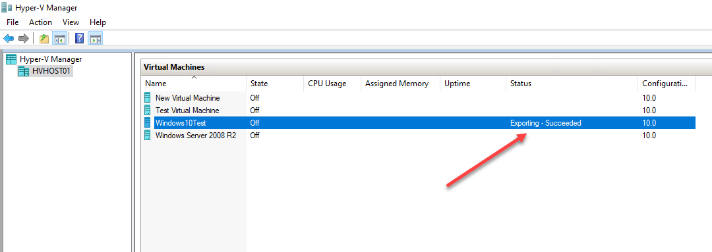Toggle the Show/Hide Action Pane icon
712x252 pixels.
coord(96,39)
